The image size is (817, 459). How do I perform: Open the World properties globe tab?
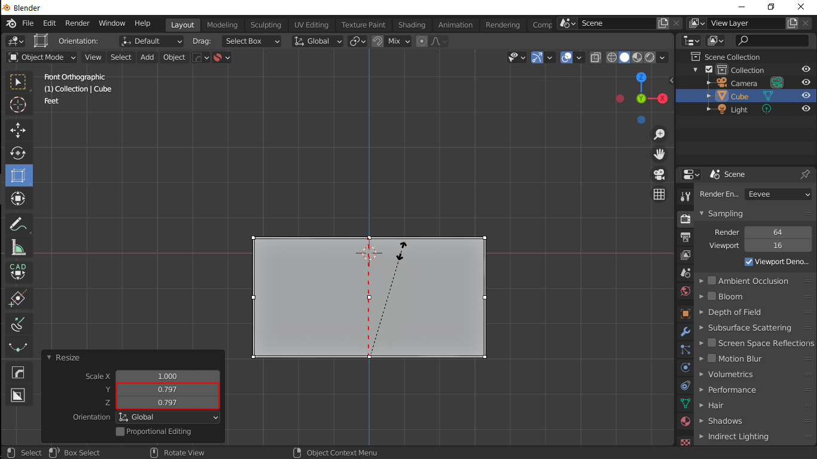pos(685,291)
